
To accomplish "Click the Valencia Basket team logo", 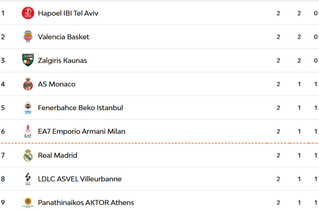I will (x=28, y=37).
